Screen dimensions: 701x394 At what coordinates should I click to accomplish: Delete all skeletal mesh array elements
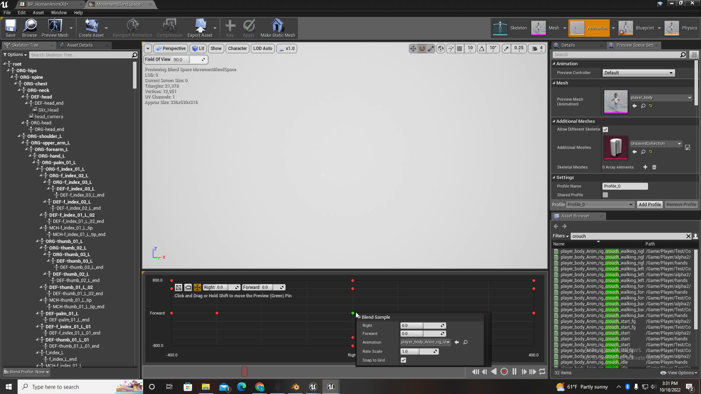coord(654,167)
